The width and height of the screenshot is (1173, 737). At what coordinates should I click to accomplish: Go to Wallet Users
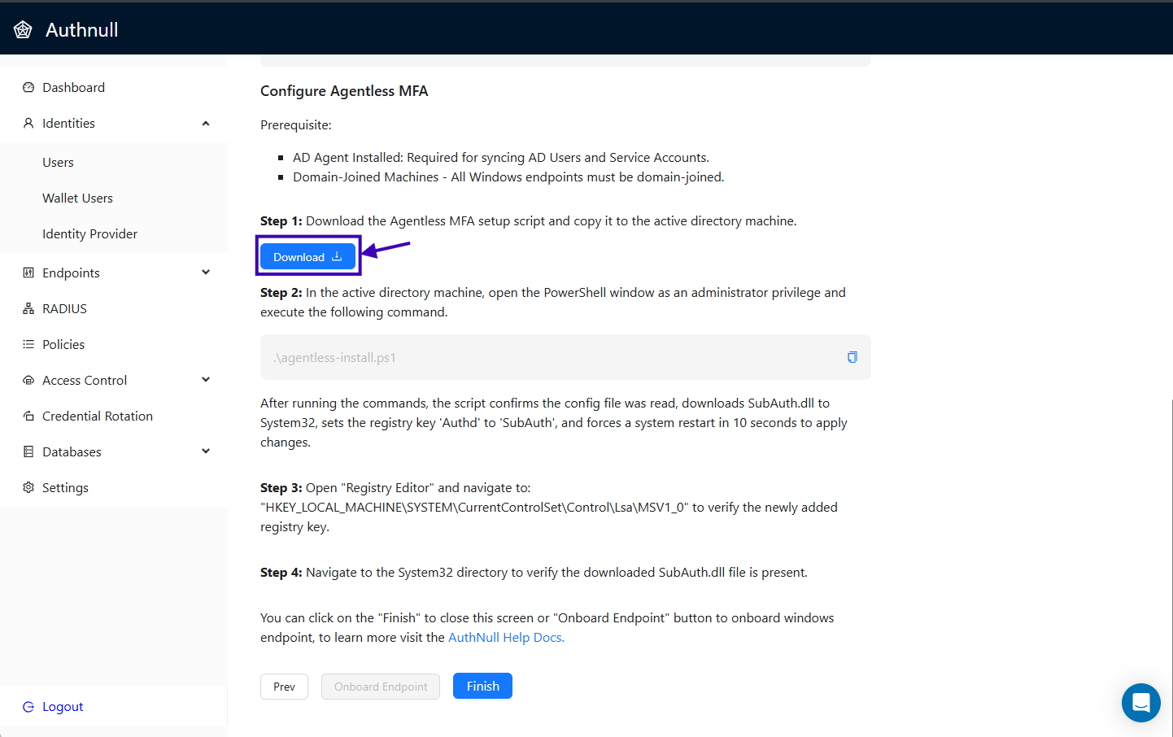pyautogui.click(x=77, y=198)
